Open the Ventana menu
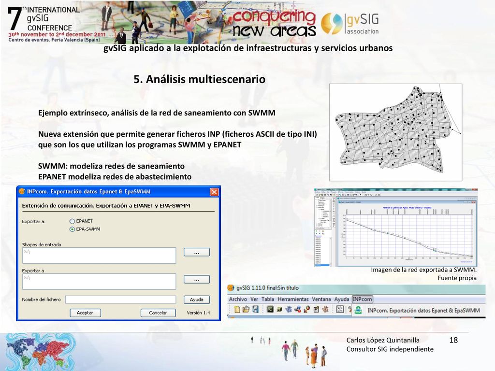 tap(321, 299)
